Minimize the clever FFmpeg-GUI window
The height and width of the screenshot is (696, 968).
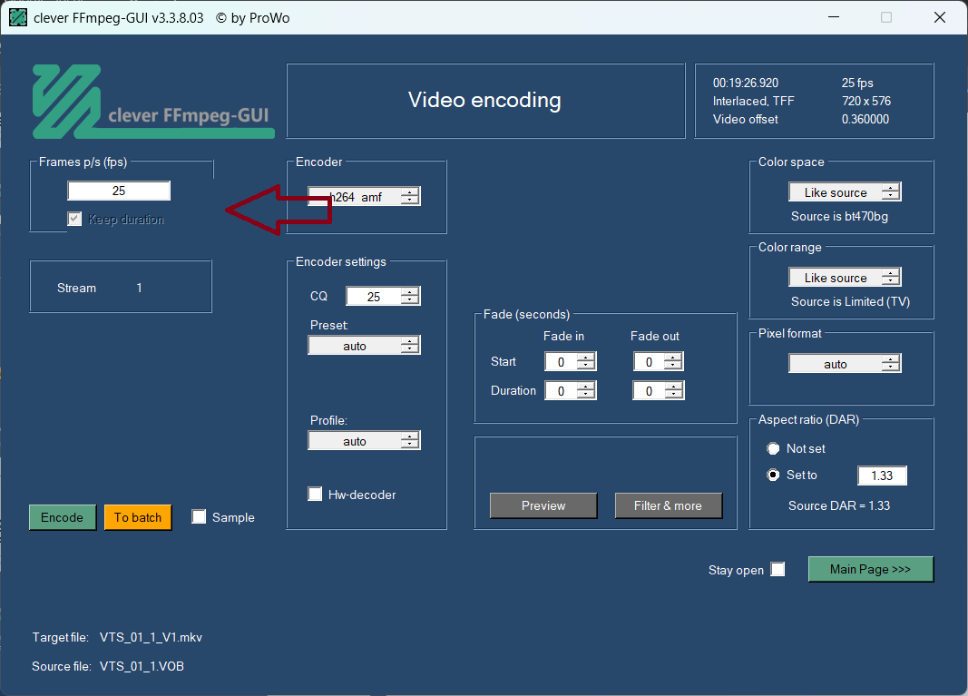pos(834,17)
